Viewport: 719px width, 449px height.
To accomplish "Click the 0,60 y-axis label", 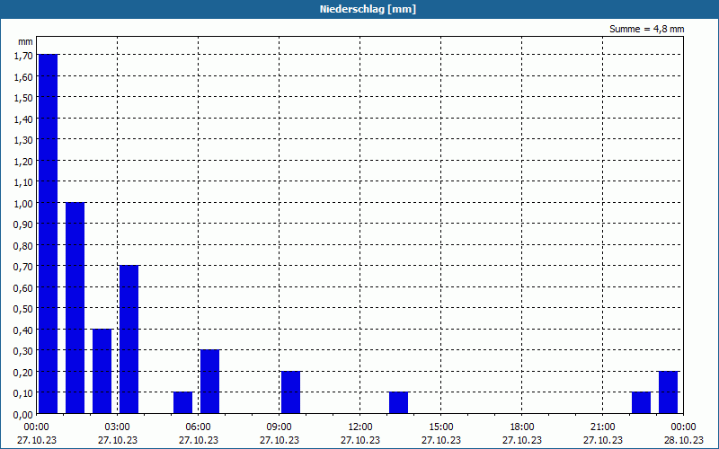I will (23, 287).
